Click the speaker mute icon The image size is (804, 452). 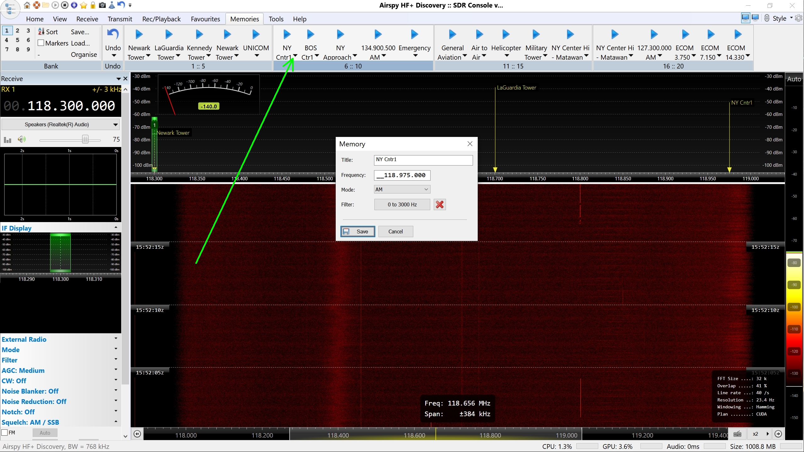(x=21, y=139)
